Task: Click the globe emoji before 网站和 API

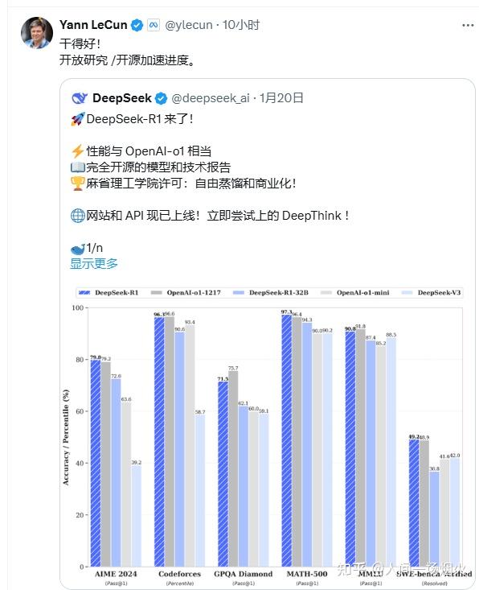Action: pyautogui.click(x=77, y=216)
